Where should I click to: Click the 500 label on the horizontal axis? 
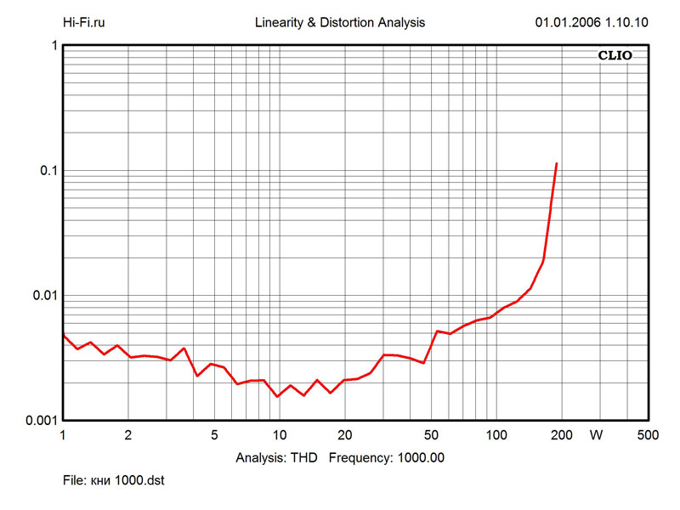pyautogui.click(x=649, y=435)
